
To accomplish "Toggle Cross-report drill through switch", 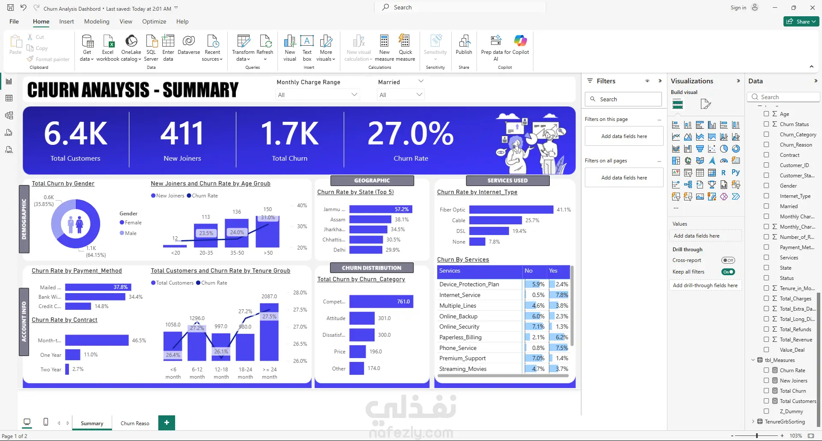I will 728,260.
